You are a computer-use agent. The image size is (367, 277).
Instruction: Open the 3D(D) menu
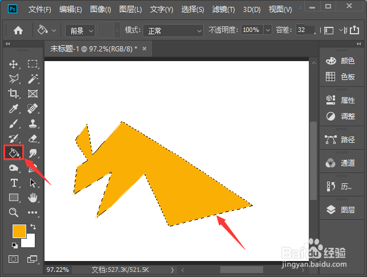tap(252, 9)
